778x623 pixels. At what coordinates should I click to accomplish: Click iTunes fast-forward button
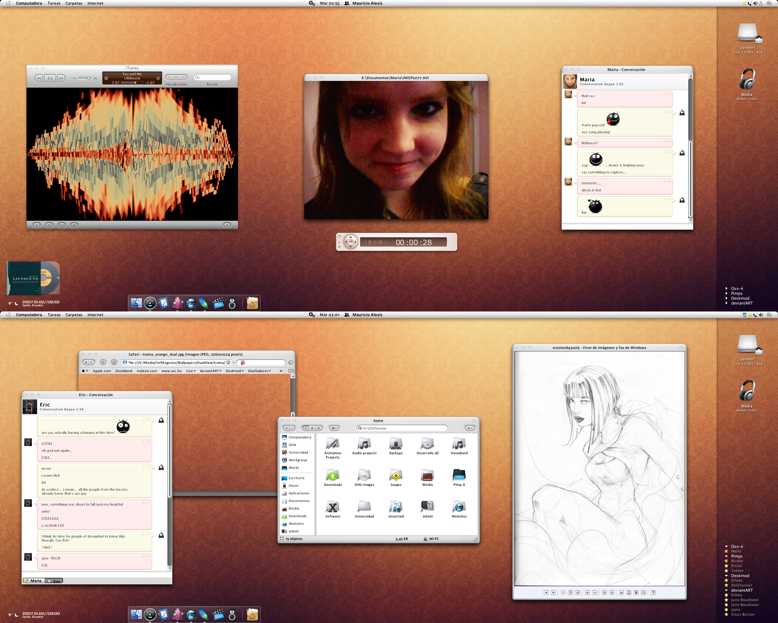coord(61,78)
